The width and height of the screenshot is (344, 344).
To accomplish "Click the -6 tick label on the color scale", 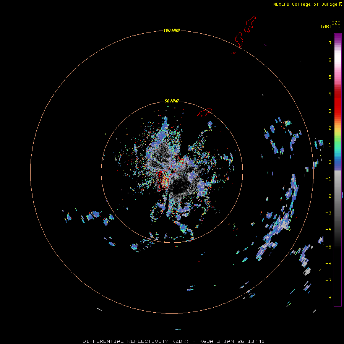I will click(x=328, y=264).
